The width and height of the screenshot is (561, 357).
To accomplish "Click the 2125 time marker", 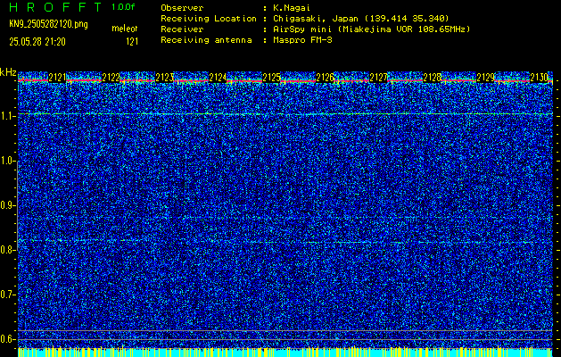I will 271,78.
